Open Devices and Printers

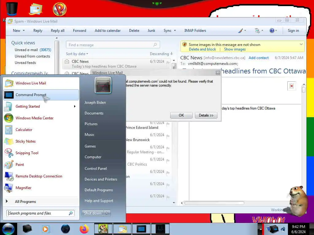point(101,179)
